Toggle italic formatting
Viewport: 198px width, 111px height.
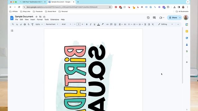click(x=91, y=24)
